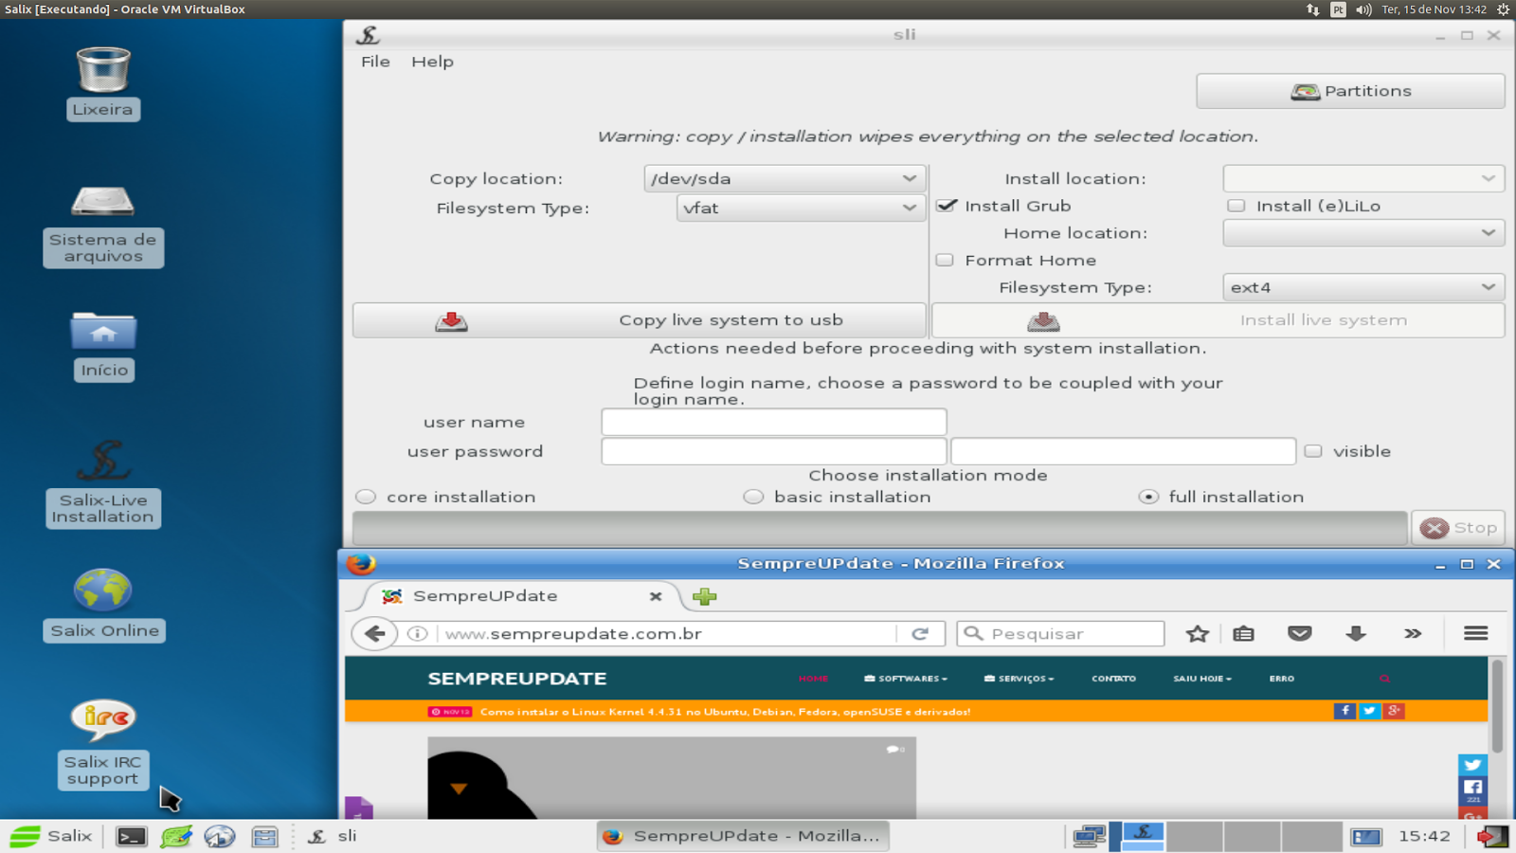
Task: Open the network indicator in the top panel
Action: click(1312, 9)
